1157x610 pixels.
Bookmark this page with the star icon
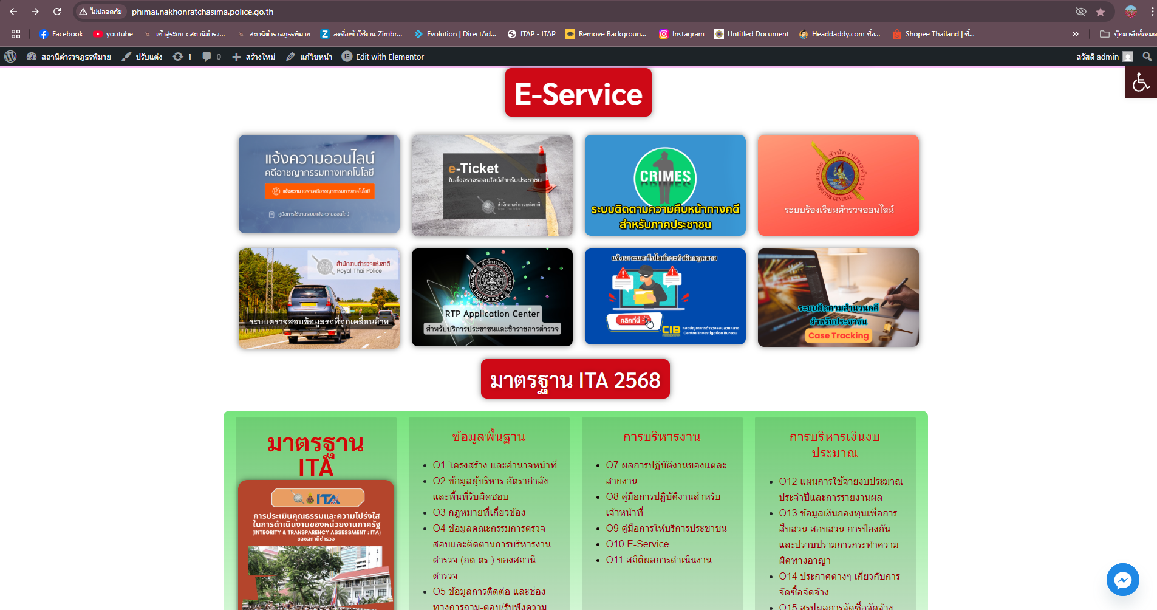1101,12
